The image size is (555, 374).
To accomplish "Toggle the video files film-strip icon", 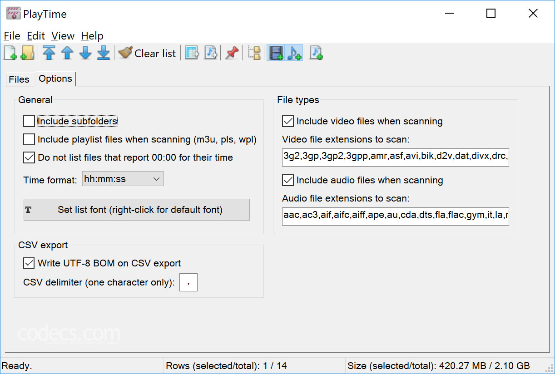I will (276, 53).
